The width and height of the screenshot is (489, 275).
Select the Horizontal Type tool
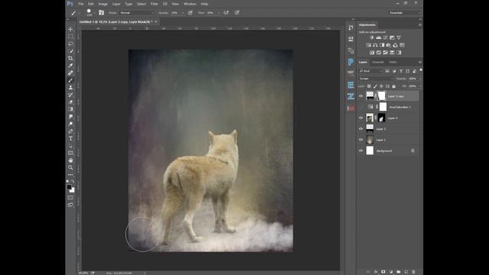click(70, 138)
